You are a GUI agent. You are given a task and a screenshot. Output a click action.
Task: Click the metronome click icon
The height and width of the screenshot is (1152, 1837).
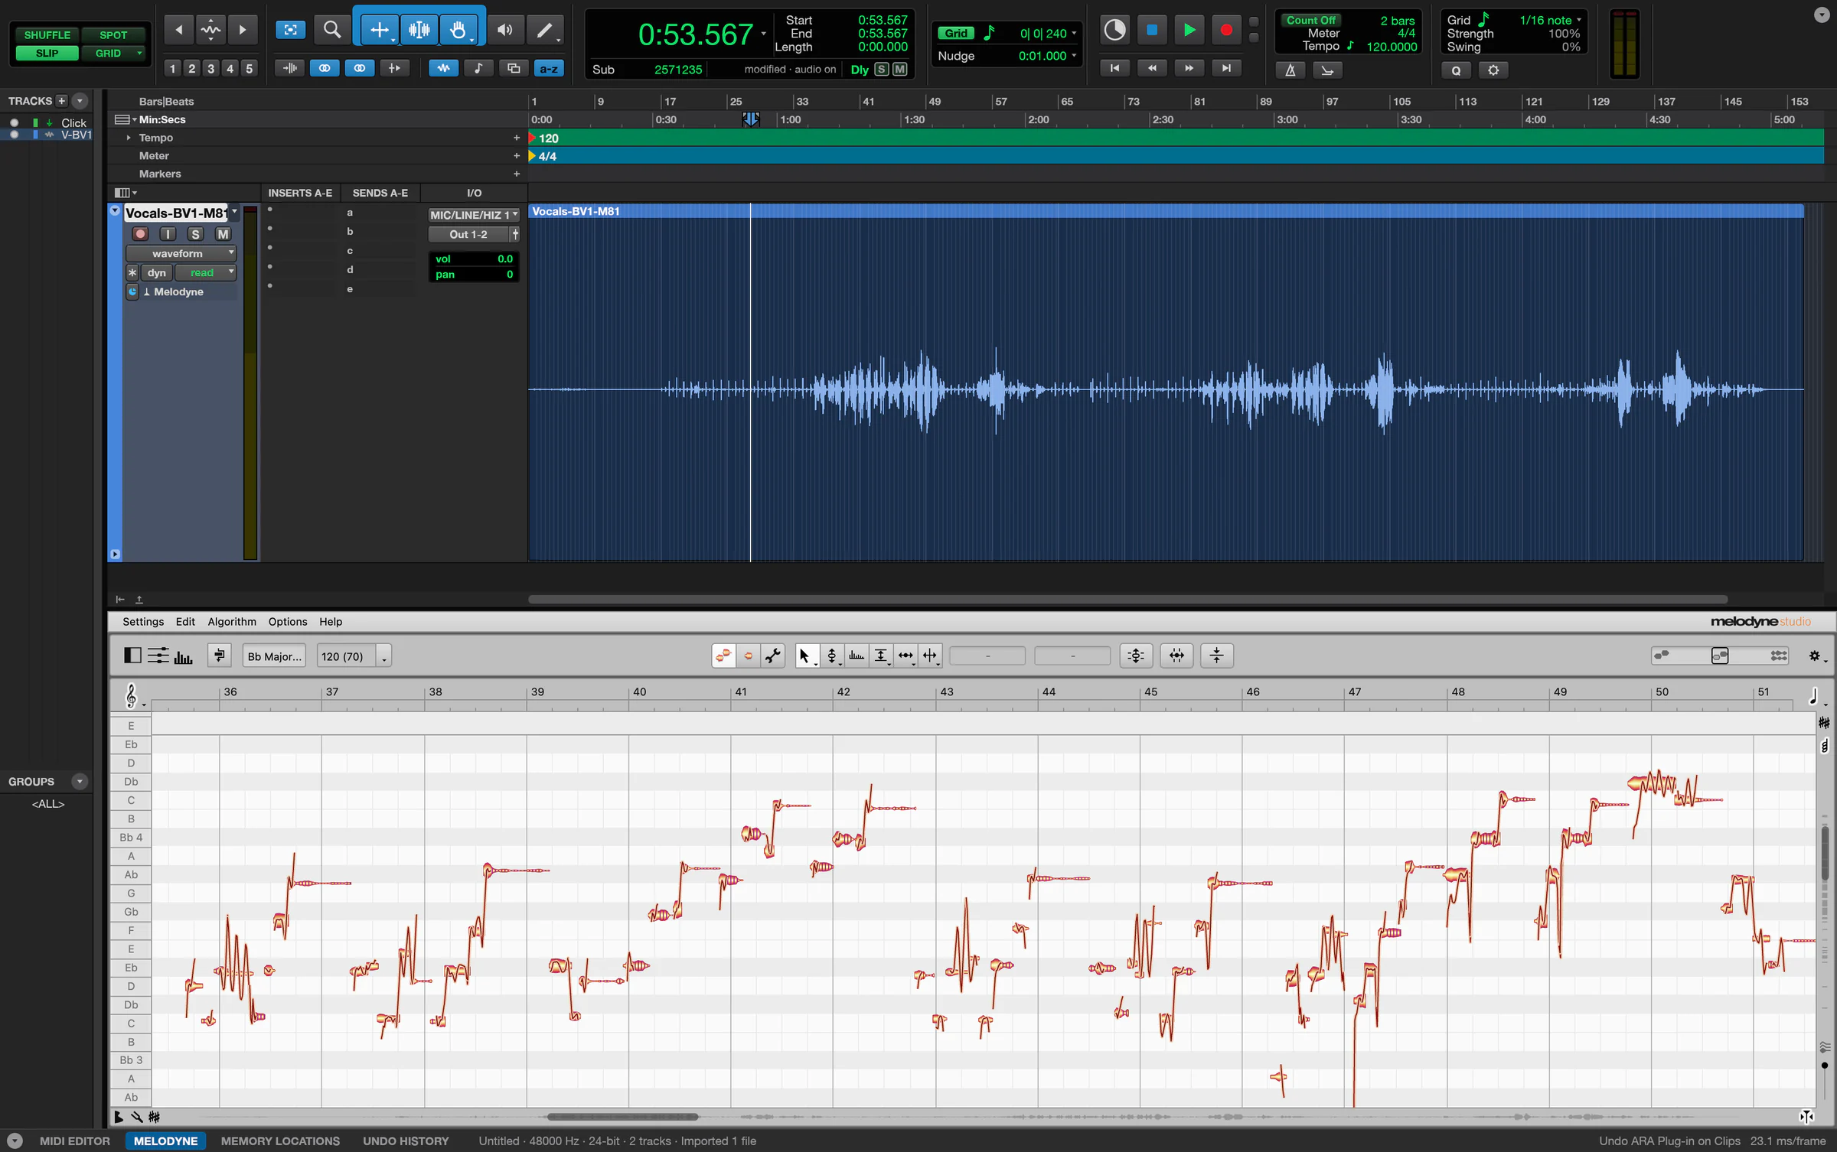(x=1290, y=70)
